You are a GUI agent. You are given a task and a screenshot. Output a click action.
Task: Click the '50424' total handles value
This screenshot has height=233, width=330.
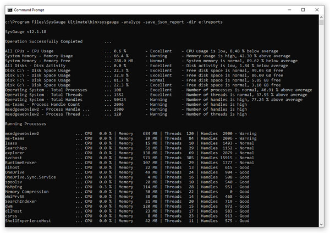pyautogui.click(x=120, y=100)
